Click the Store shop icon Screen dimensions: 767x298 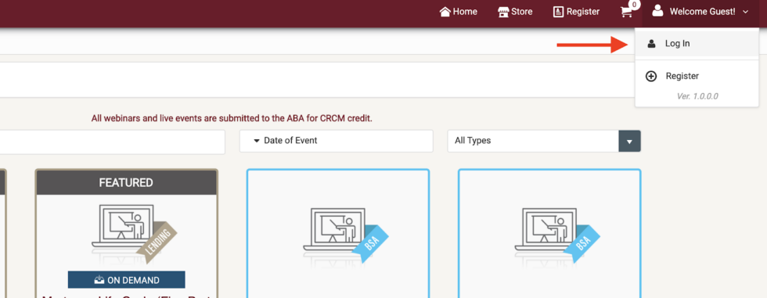click(503, 12)
